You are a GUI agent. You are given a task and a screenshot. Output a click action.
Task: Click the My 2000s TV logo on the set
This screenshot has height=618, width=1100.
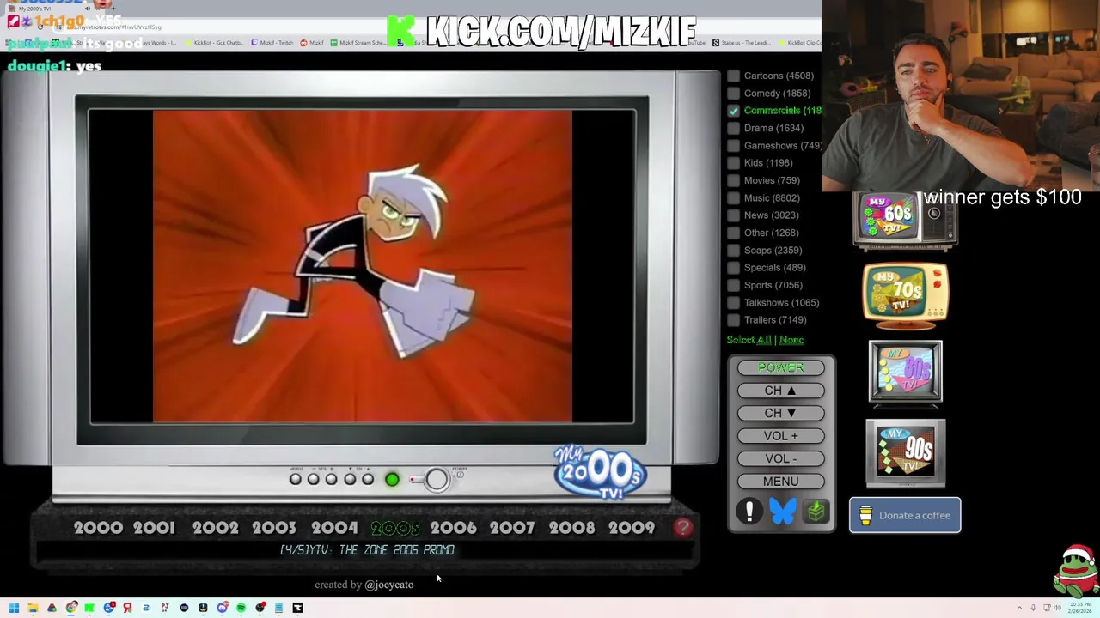click(x=600, y=471)
